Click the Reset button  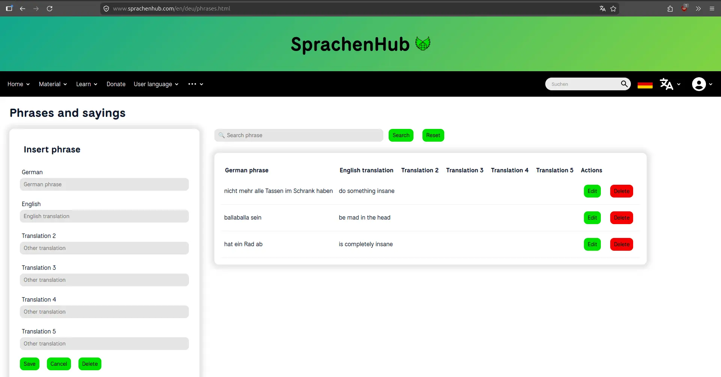433,135
